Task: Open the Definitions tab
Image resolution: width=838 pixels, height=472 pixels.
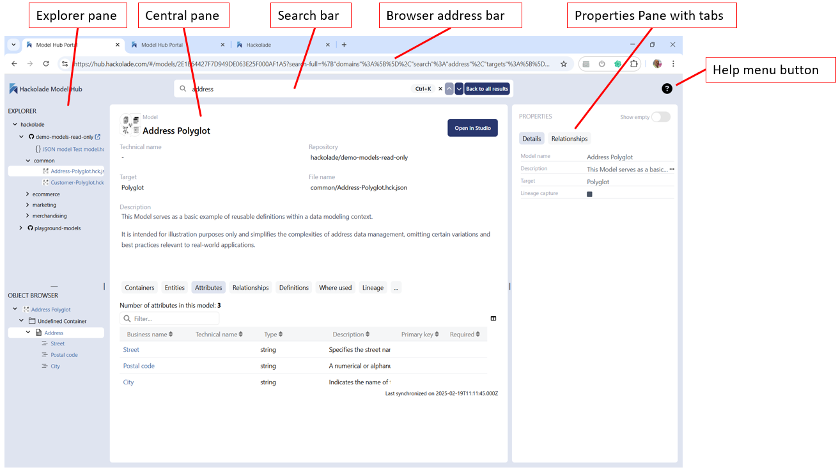Action: click(x=294, y=288)
